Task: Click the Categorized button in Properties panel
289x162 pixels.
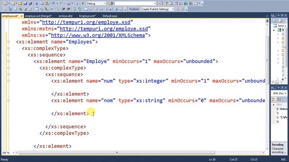Action: click(274, 99)
